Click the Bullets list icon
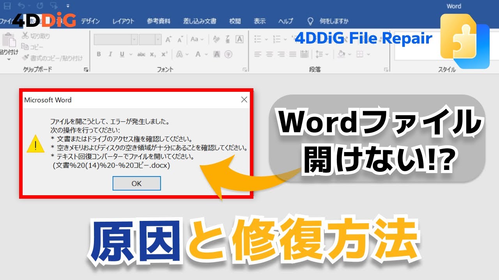 pos(258,39)
